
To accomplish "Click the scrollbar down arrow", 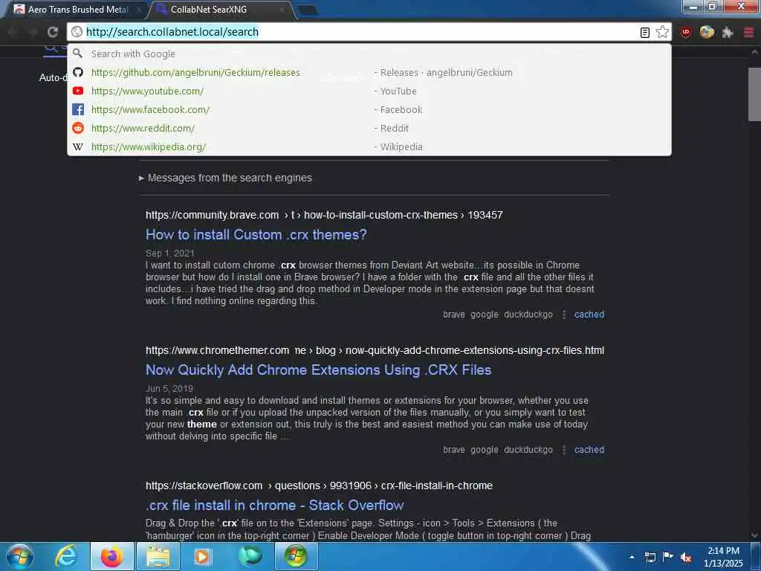I will 755,535.
